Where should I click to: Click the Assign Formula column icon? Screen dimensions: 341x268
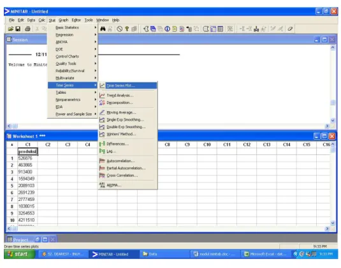(x=256, y=29)
